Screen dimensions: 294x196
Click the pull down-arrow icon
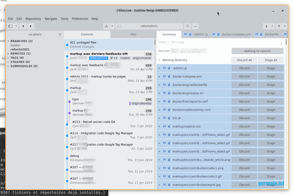266,26
